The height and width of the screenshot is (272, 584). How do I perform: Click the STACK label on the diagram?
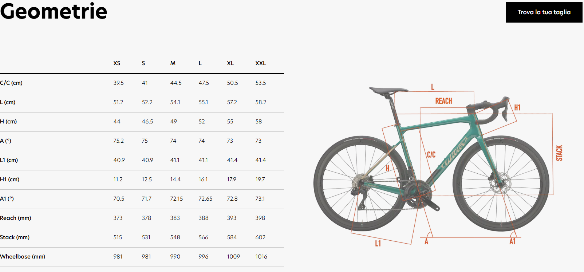coord(559,153)
